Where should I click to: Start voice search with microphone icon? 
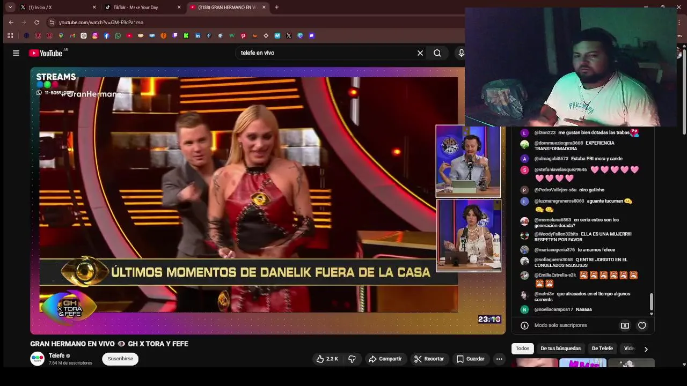click(461, 53)
